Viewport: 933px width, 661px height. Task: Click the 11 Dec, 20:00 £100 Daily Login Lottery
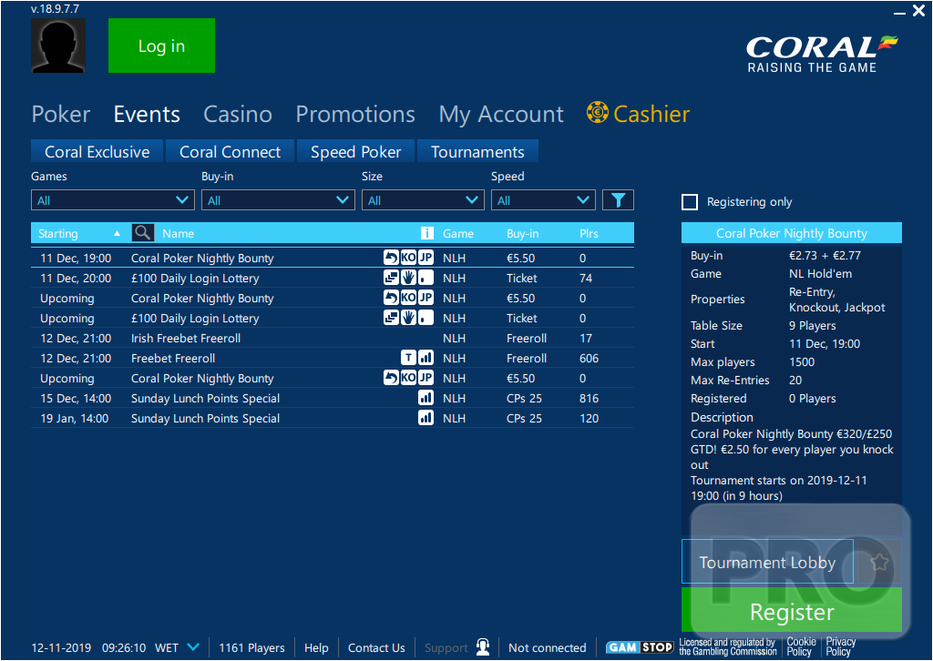[333, 278]
